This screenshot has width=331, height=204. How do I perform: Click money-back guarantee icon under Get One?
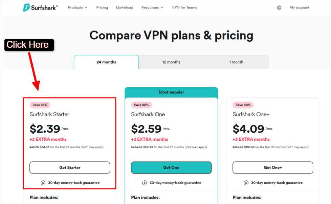[144, 182]
